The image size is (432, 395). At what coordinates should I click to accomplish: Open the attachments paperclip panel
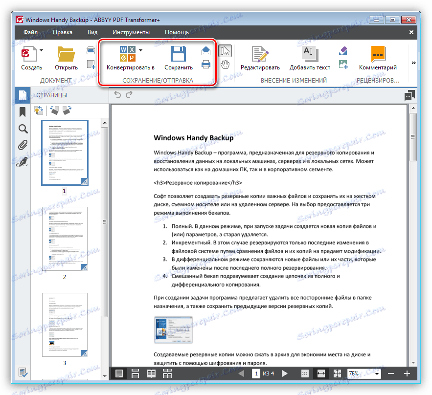tap(23, 145)
